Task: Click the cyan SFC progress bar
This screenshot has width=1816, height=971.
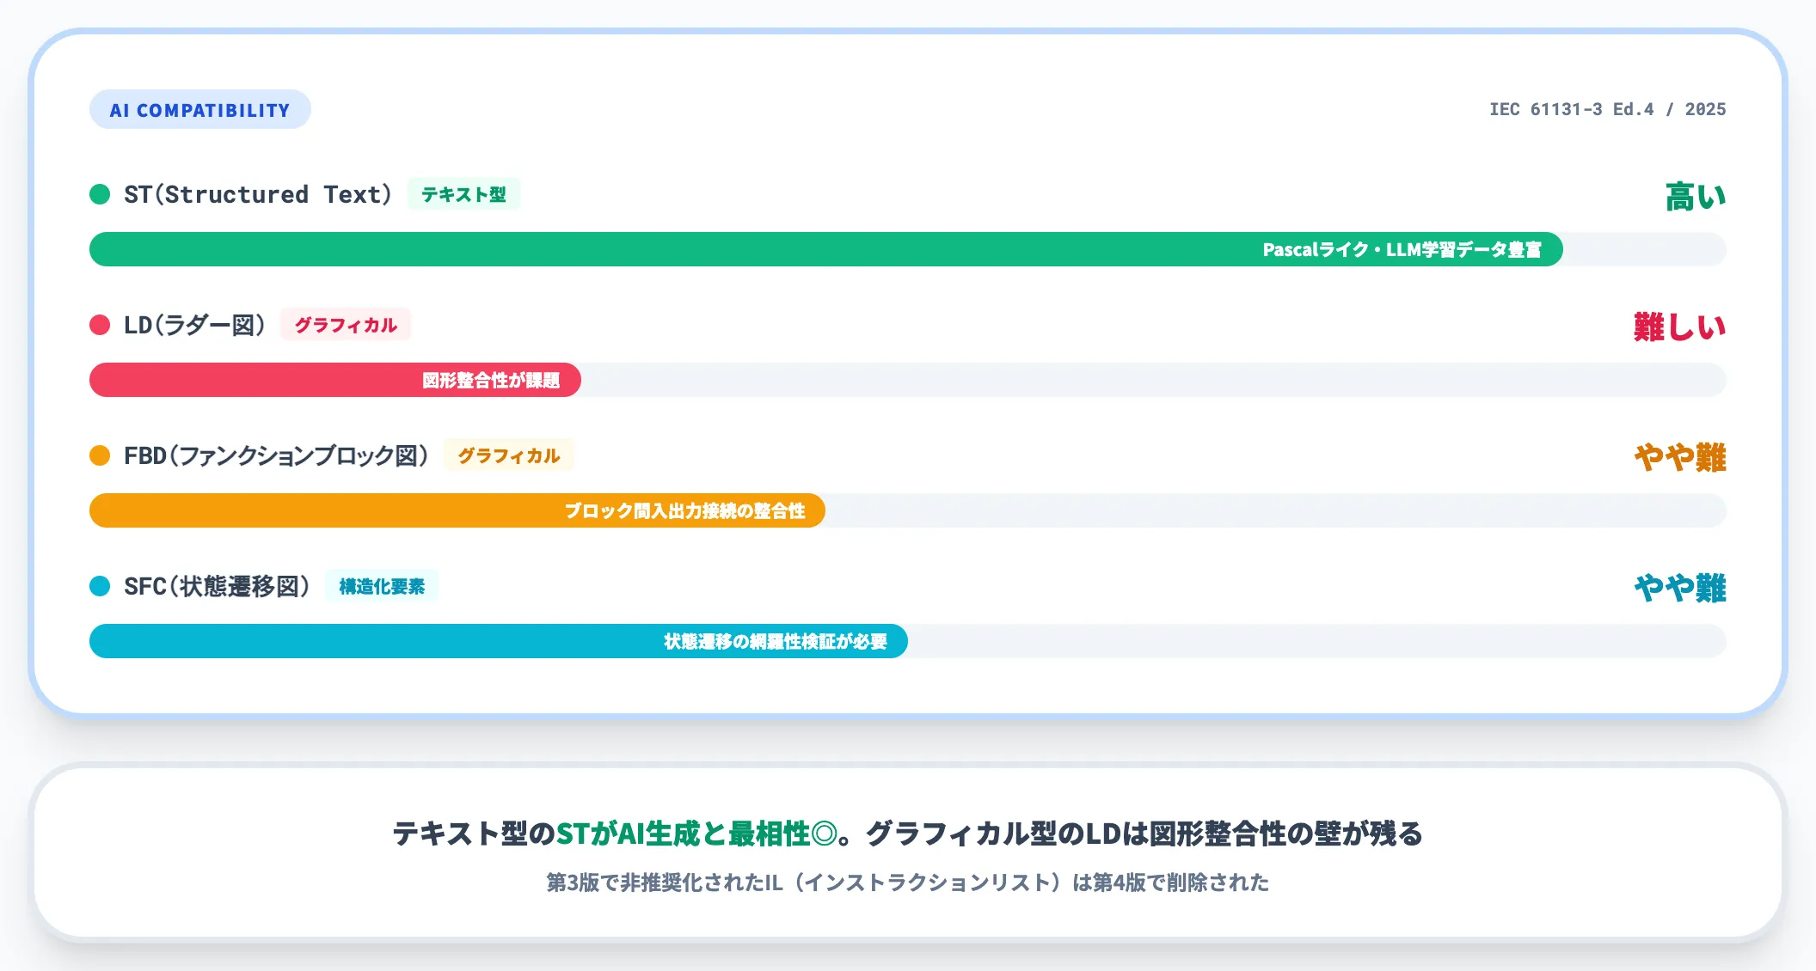Action: point(499,641)
